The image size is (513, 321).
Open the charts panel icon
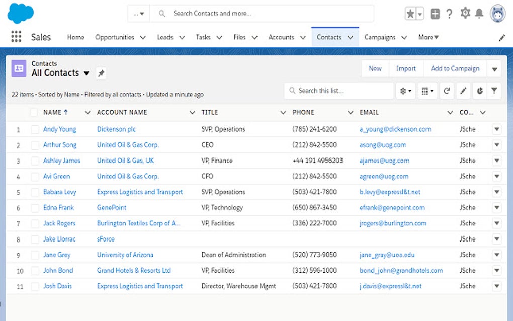480,91
